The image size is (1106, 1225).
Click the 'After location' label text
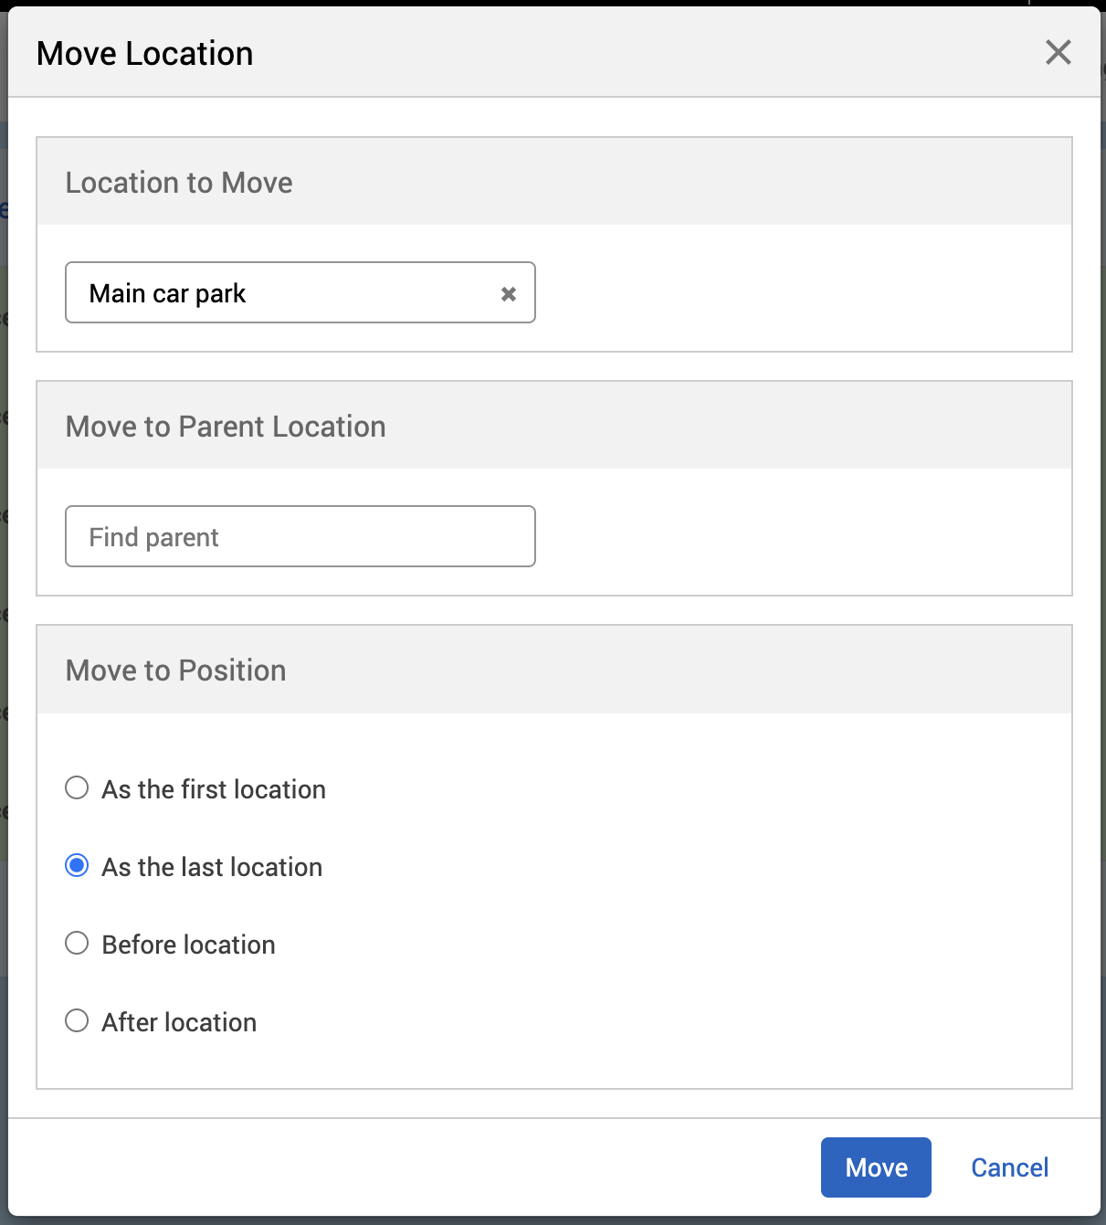pyautogui.click(x=179, y=1022)
